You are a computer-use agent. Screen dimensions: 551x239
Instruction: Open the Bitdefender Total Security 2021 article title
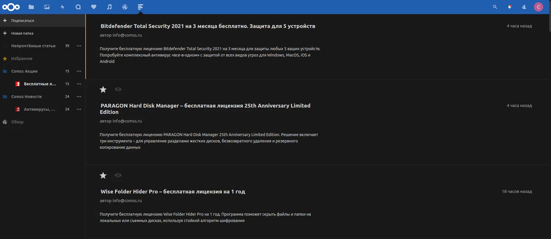pos(208,26)
